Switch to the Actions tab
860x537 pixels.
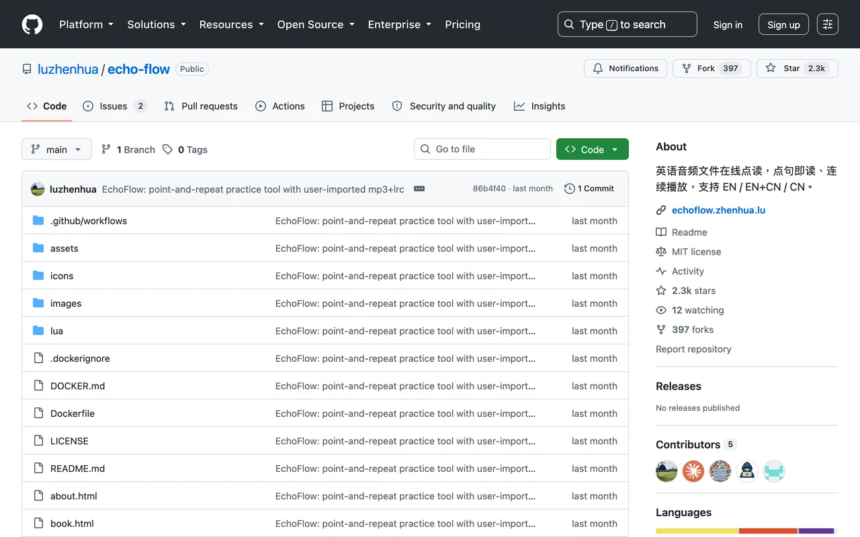click(x=280, y=106)
